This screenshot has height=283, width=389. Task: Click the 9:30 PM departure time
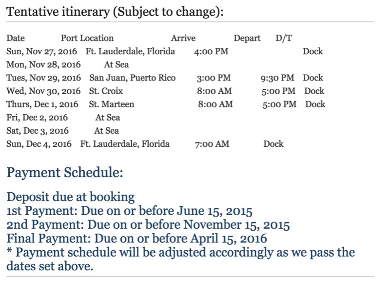click(x=278, y=78)
